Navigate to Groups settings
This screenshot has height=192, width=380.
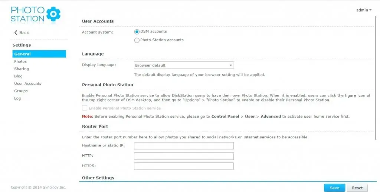click(21, 91)
